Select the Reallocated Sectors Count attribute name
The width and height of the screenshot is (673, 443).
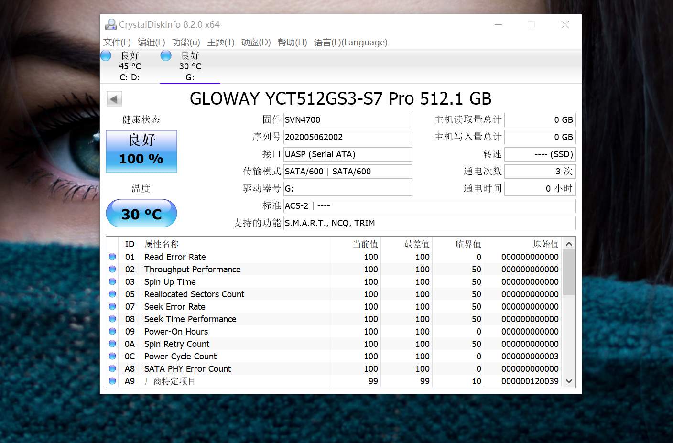click(x=194, y=294)
